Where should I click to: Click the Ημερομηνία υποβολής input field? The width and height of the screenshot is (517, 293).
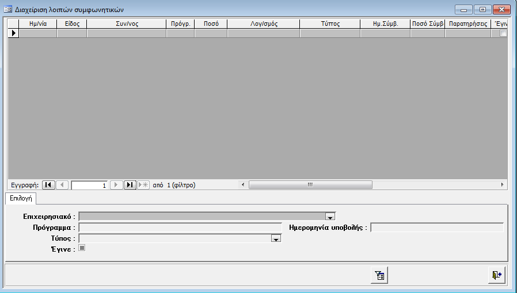tap(436, 228)
